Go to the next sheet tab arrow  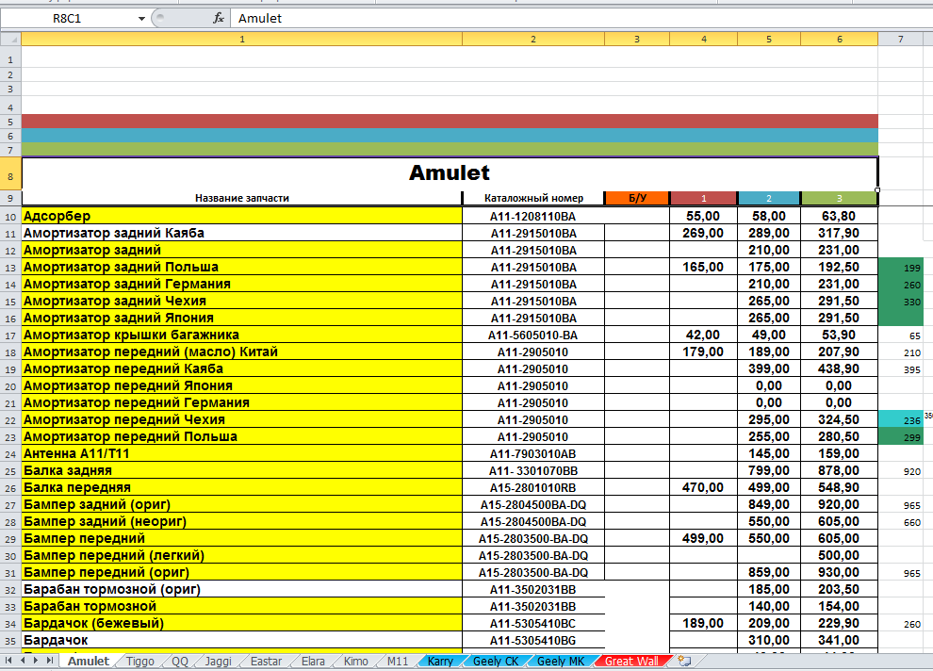[x=36, y=661]
